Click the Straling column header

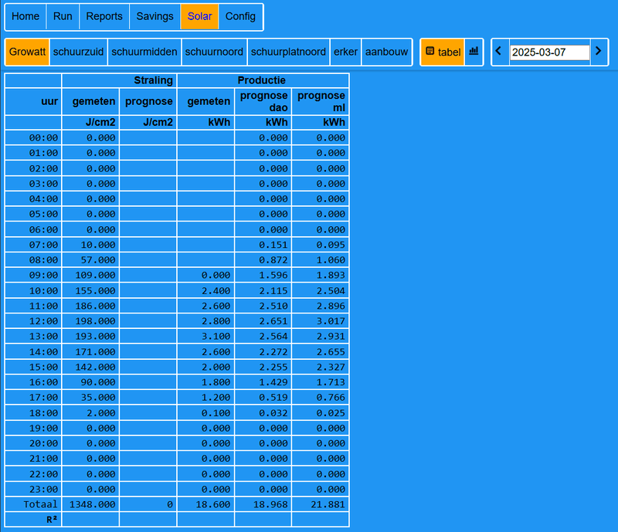pyautogui.click(x=119, y=80)
